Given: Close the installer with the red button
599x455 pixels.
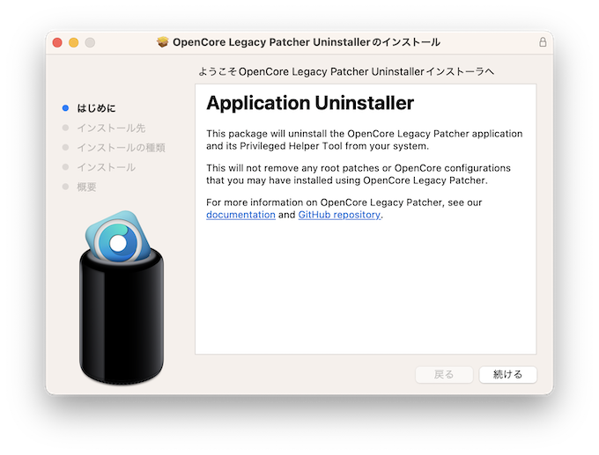Looking at the screenshot, I should pos(57,42).
